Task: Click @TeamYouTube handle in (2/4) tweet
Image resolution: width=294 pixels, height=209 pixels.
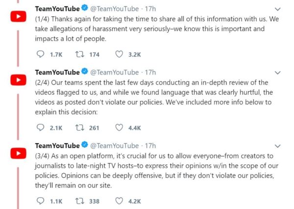Action: [114, 73]
